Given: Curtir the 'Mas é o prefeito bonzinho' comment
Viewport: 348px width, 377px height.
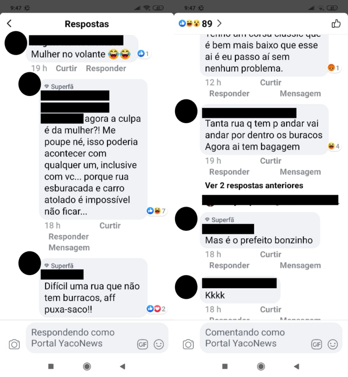Looking at the screenshot, I should coord(271,254).
